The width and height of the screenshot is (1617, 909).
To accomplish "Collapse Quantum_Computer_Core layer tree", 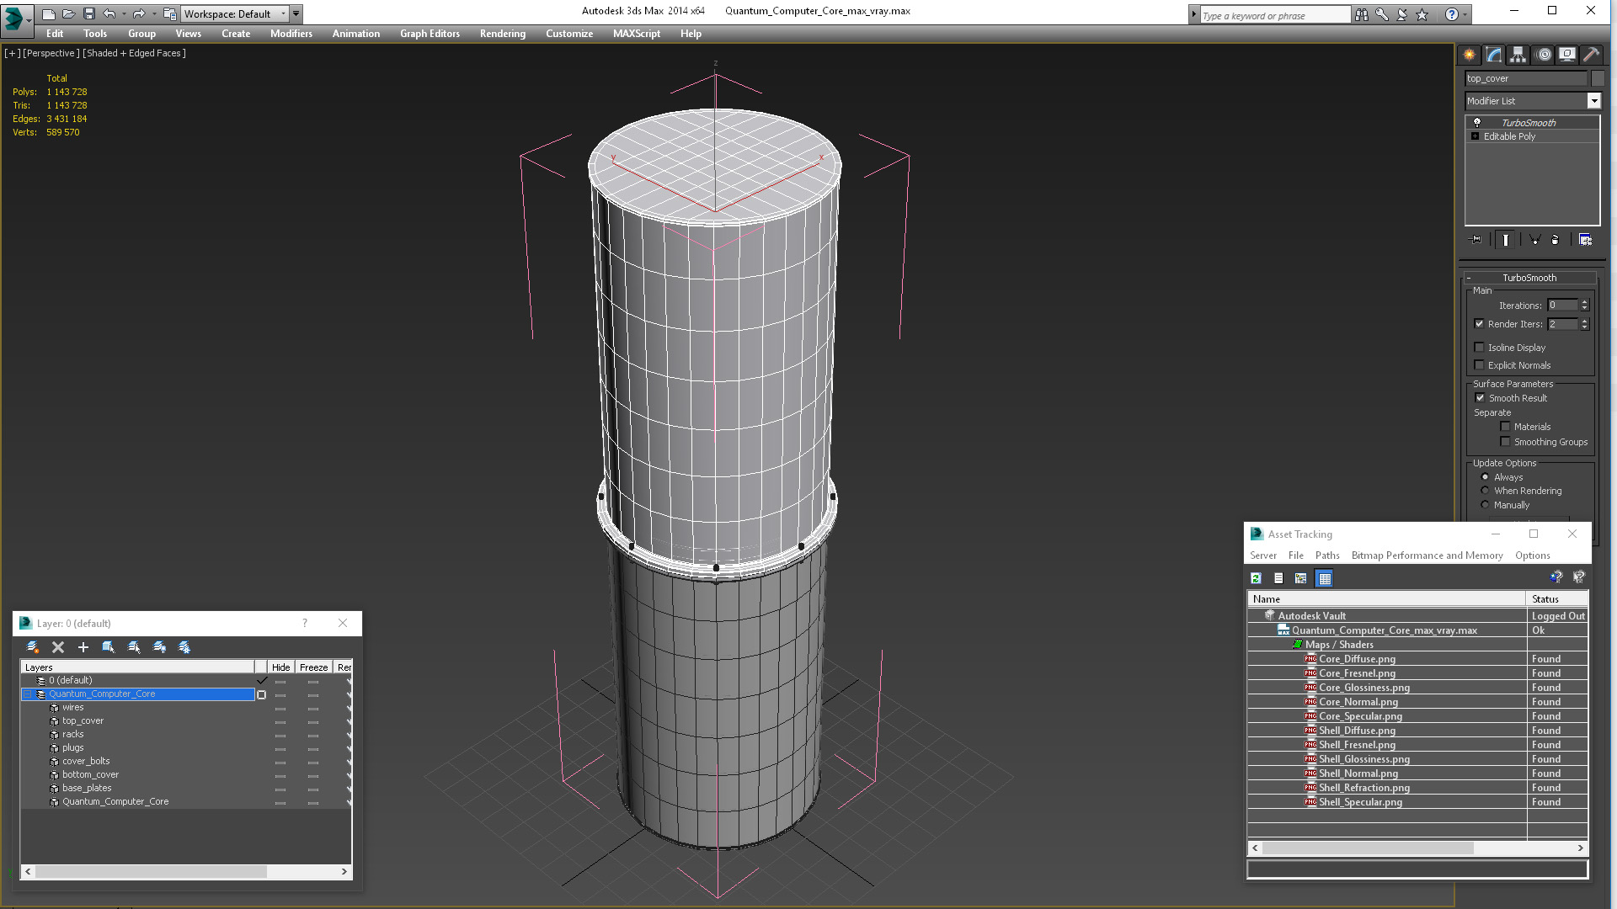I will 27,694.
